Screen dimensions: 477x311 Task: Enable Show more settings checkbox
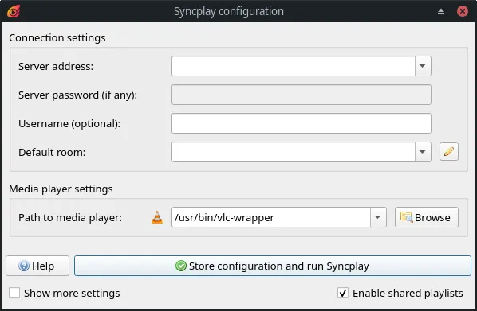tap(14, 293)
